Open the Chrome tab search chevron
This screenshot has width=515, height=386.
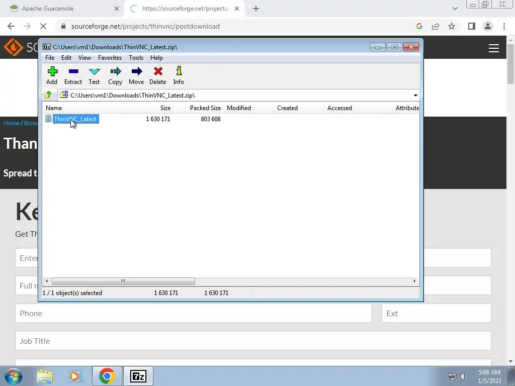[455, 9]
